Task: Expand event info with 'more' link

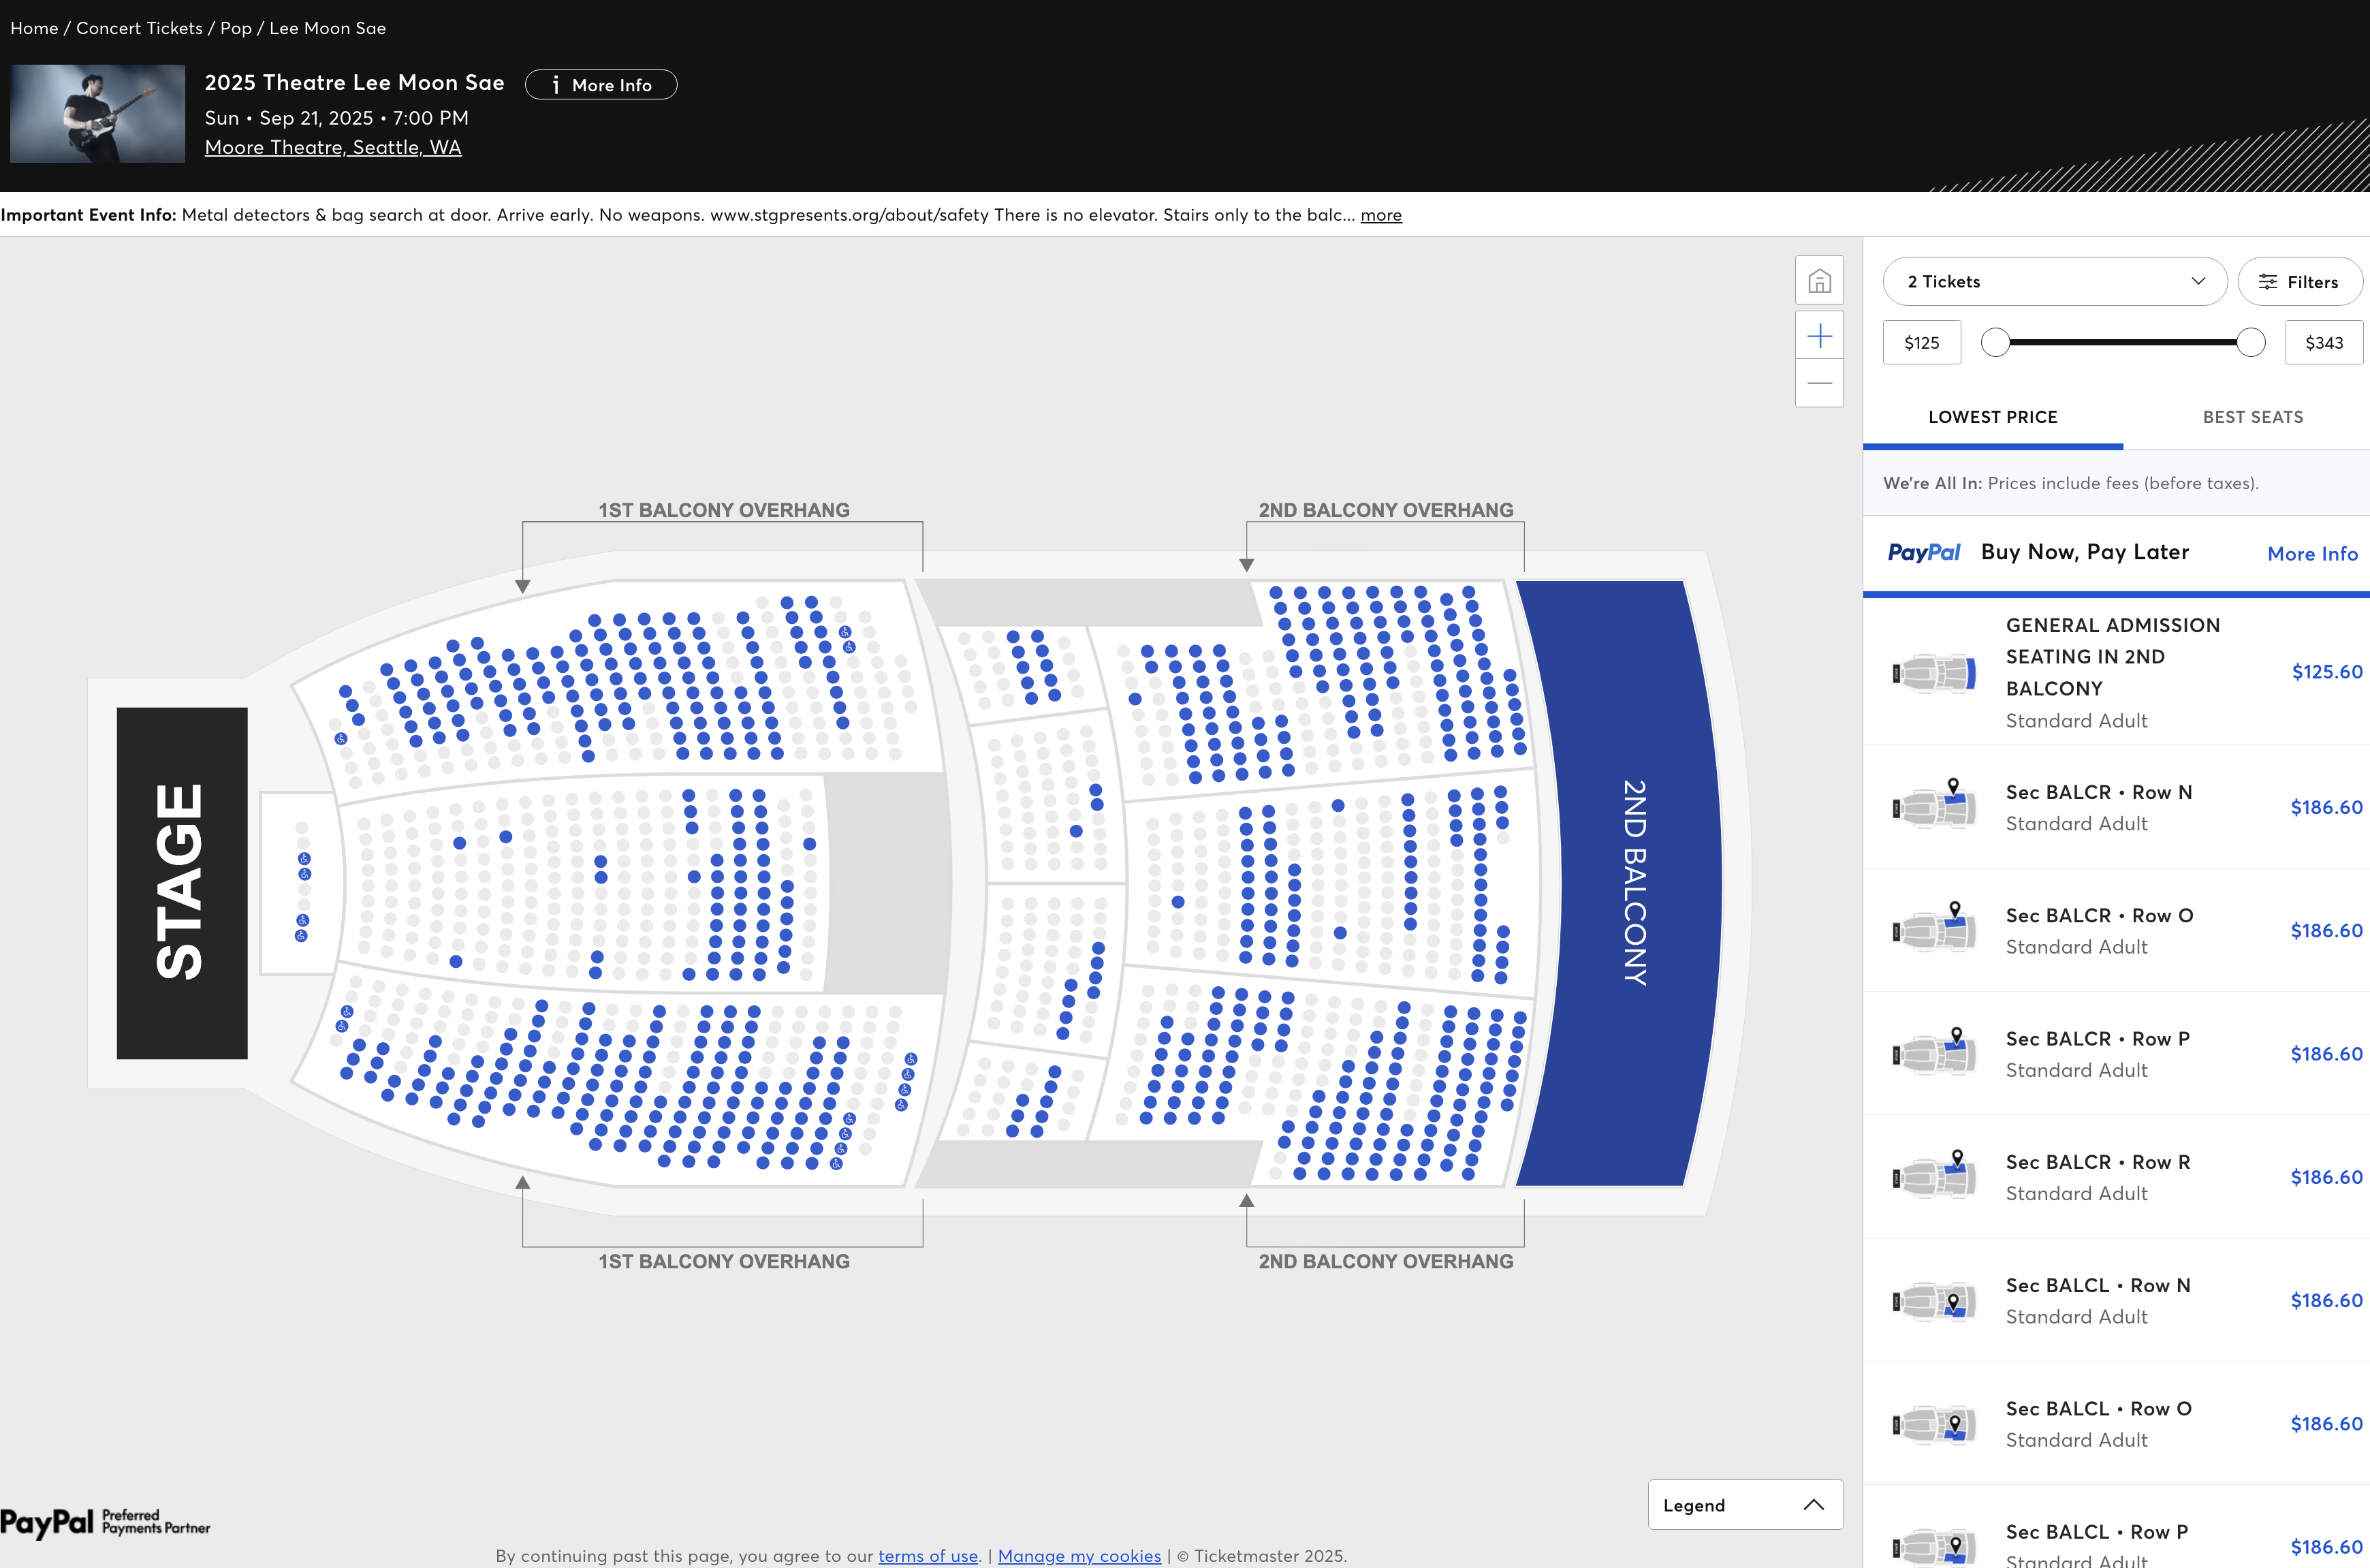Action: pos(1380,215)
